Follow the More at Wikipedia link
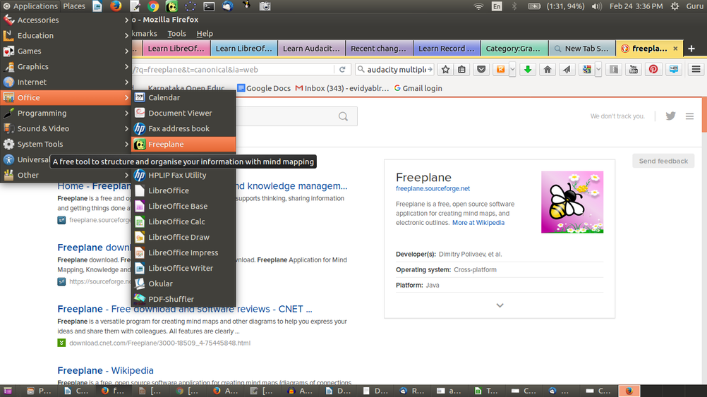This screenshot has width=707, height=397. [478, 223]
